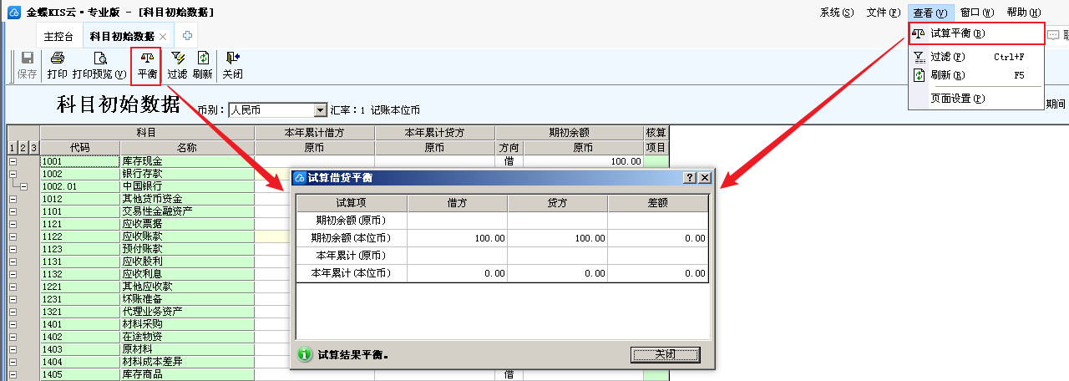Click the help question mark in the 试算借贷平衡 dialog
The image size is (1069, 381).
pyautogui.click(x=690, y=178)
